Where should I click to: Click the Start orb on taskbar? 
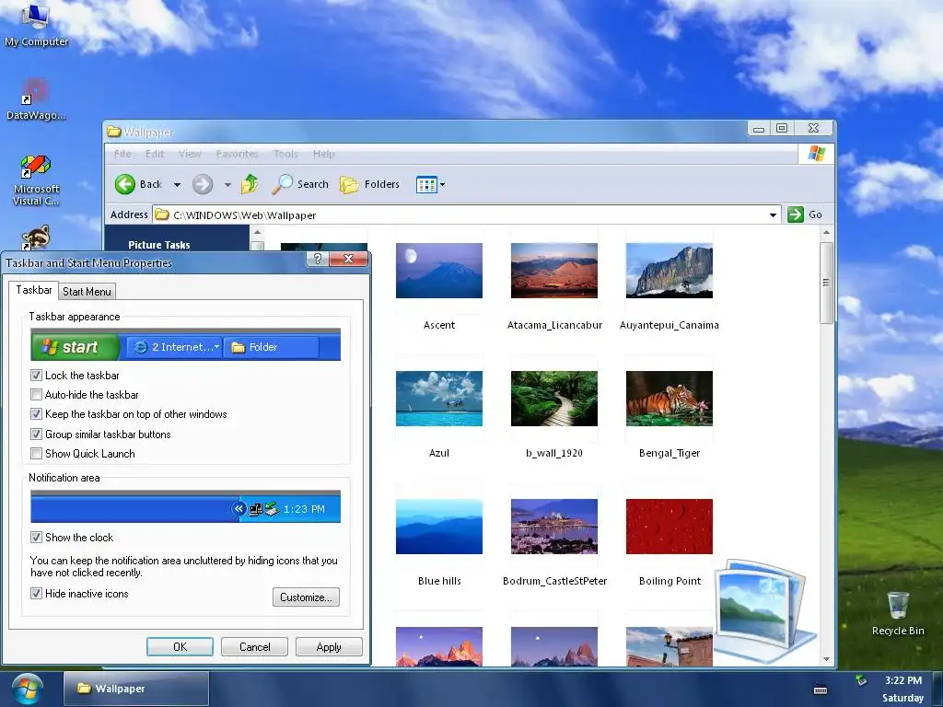tap(27, 689)
